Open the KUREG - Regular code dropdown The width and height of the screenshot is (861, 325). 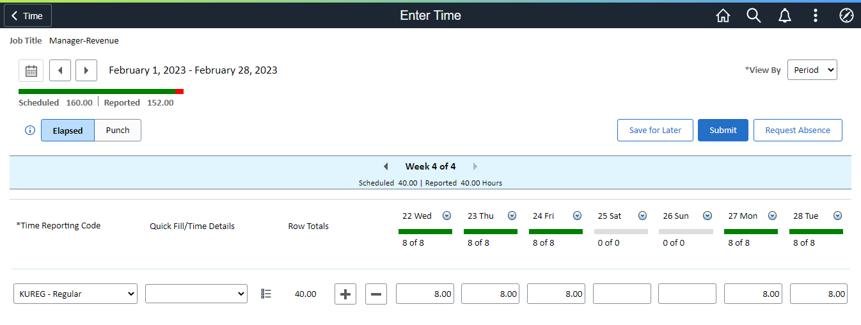click(x=75, y=294)
